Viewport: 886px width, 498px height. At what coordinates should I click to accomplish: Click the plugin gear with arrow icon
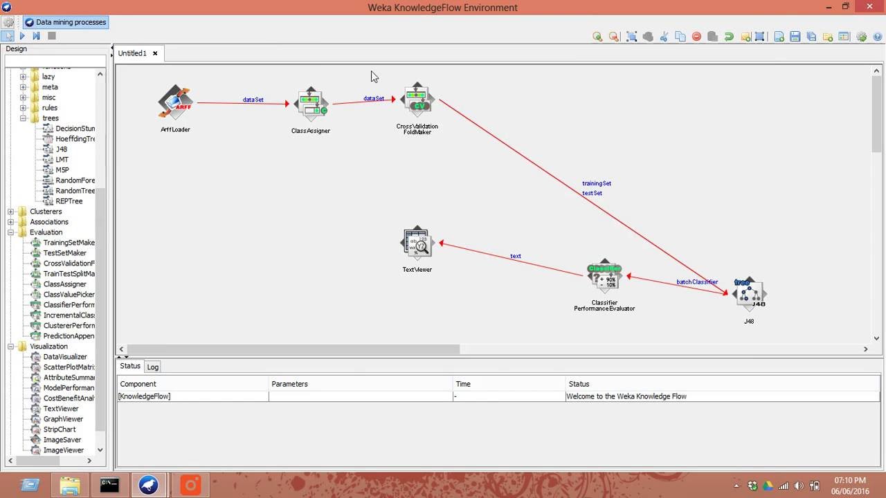click(x=861, y=37)
